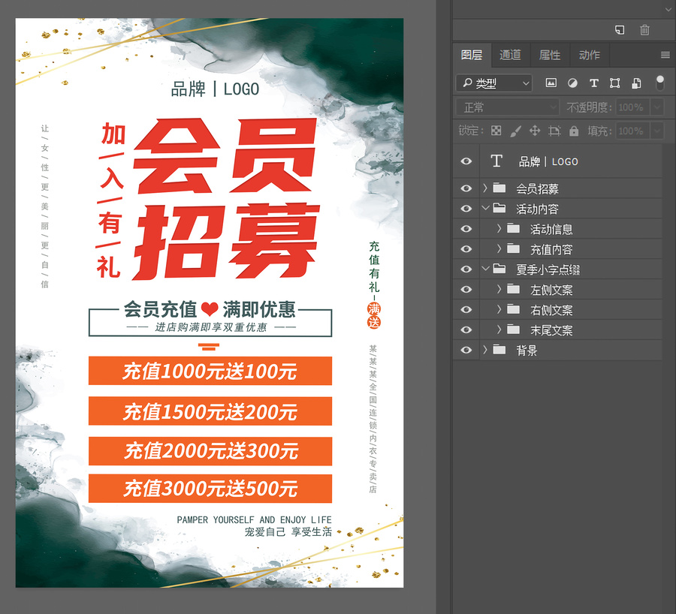Screen dimensions: 676x614
Task: Select the 右侧文案 group name
Action: [551, 310]
